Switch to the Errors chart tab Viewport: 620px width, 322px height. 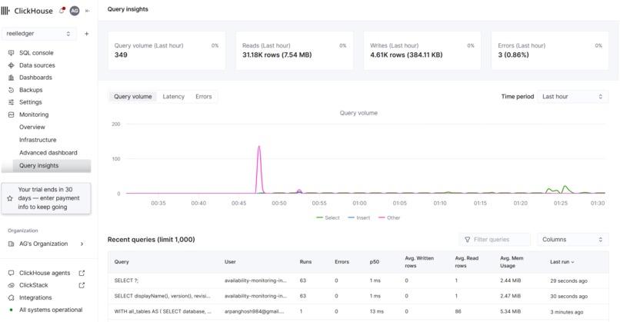(204, 96)
